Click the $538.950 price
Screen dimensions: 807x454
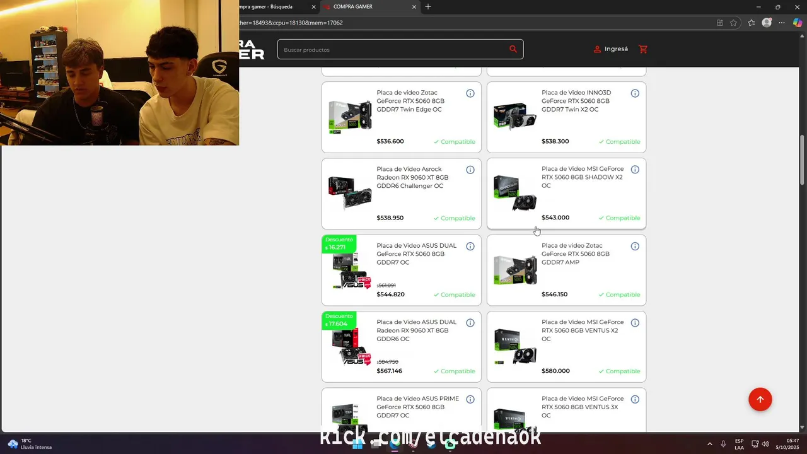pyautogui.click(x=390, y=218)
